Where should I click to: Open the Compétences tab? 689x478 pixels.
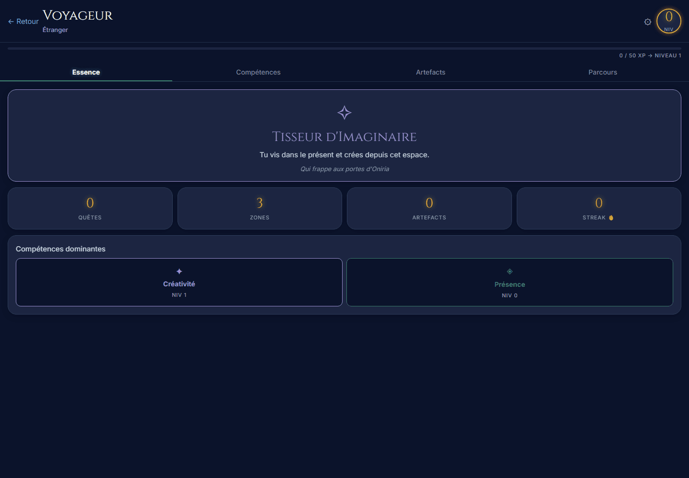tap(258, 72)
